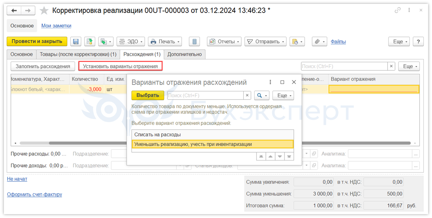Click the scroll-to-top arrow in the dialog
This screenshot has width=432, height=218.
tap(261, 156)
